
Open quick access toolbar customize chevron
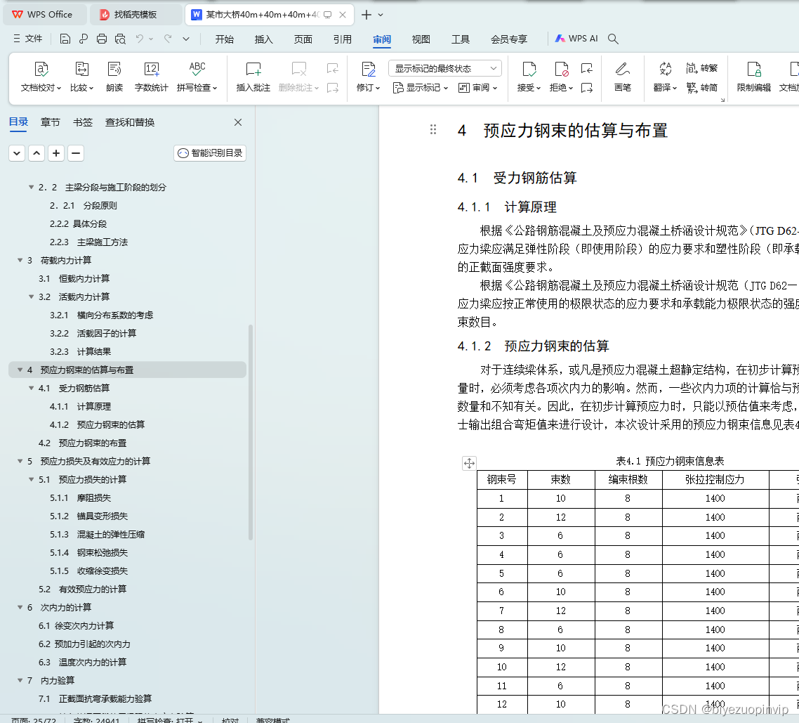tap(186, 39)
